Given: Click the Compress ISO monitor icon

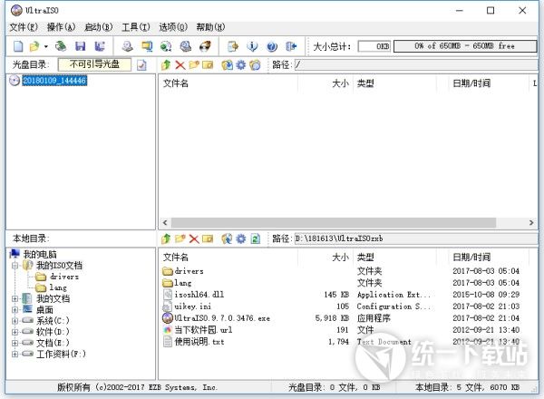Looking at the screenshot, I should pyautogui.click(x=147, y=46).
